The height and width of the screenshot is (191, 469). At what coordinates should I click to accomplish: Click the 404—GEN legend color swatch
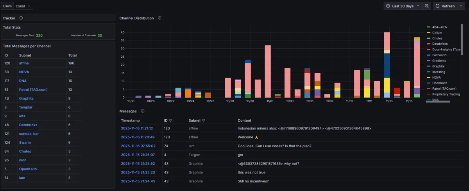[429, 27]
